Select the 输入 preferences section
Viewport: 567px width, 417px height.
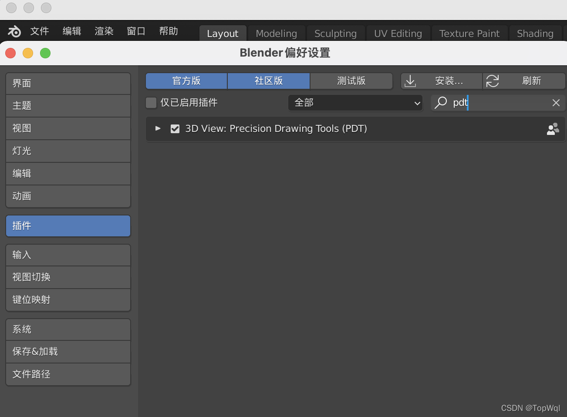click(x=68, y=255)
